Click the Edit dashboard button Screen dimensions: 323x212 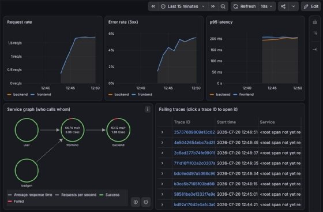tap(311, 6)
